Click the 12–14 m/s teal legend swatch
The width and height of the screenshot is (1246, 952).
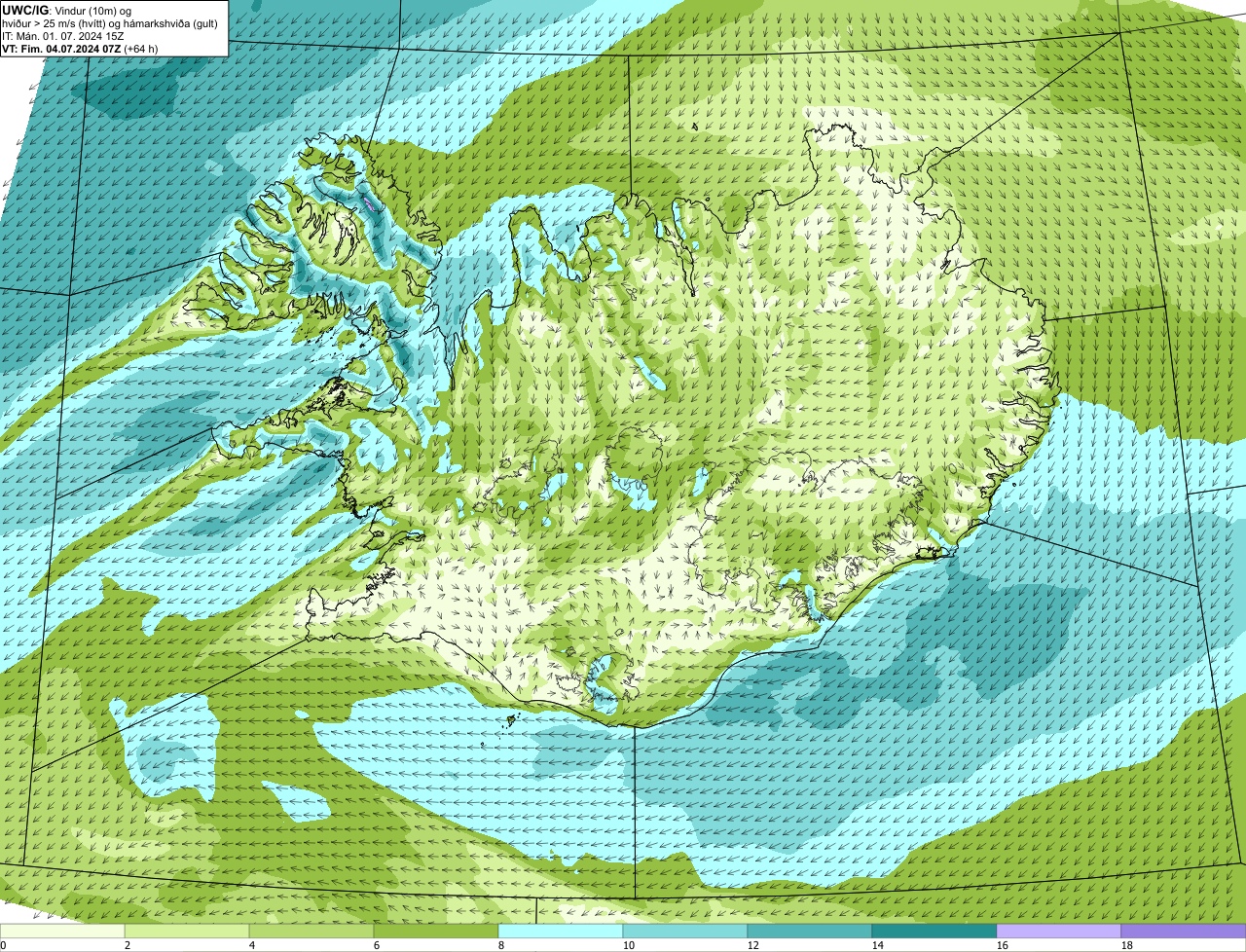(x=810, y=932)
